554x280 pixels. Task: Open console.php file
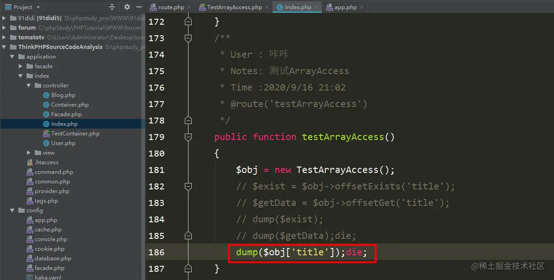coord(51,239)
